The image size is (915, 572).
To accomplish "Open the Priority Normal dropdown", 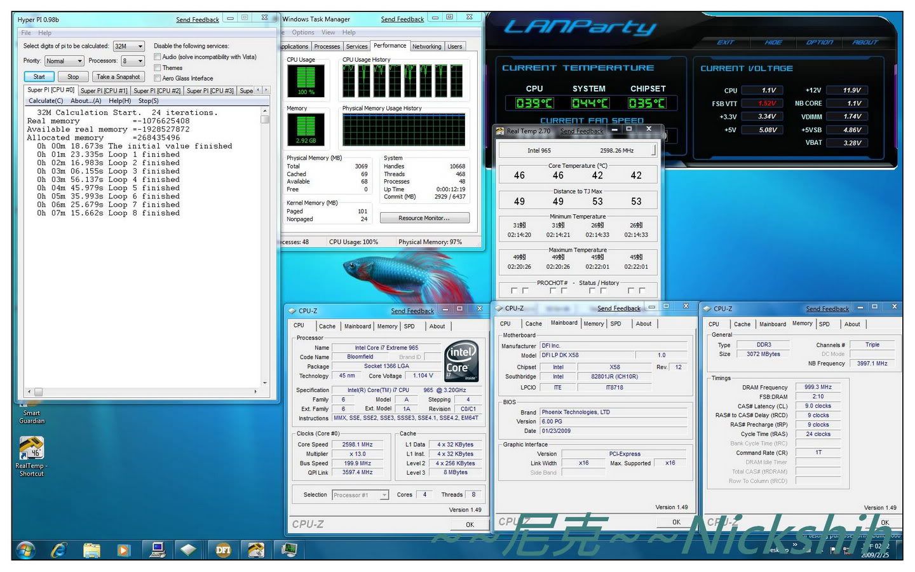I will point(64,61).
